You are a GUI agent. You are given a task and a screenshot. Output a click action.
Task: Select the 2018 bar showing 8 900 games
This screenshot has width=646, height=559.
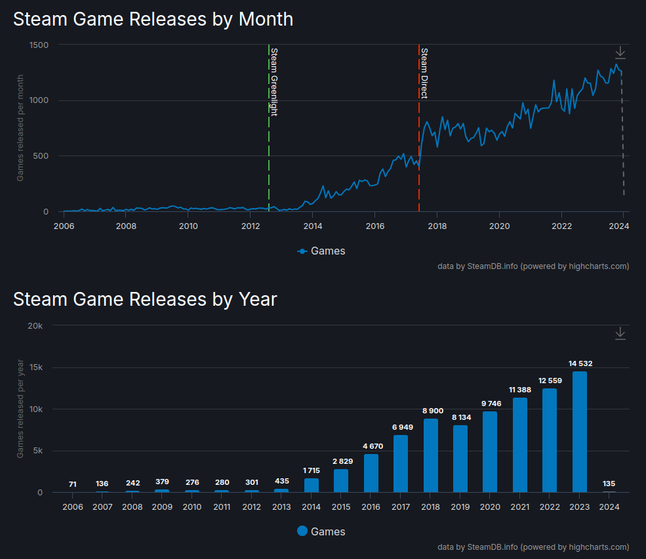click(431, 455)
